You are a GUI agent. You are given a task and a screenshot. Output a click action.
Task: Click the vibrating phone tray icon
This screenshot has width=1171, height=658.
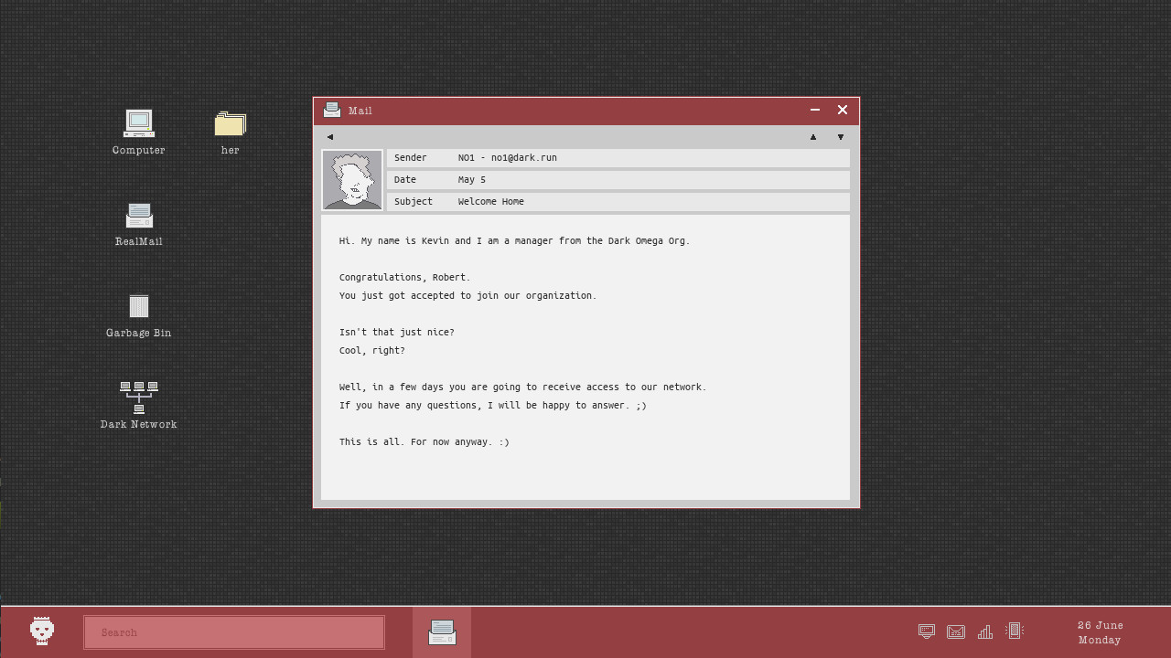pyautogui.click(x=1014, y=631)
